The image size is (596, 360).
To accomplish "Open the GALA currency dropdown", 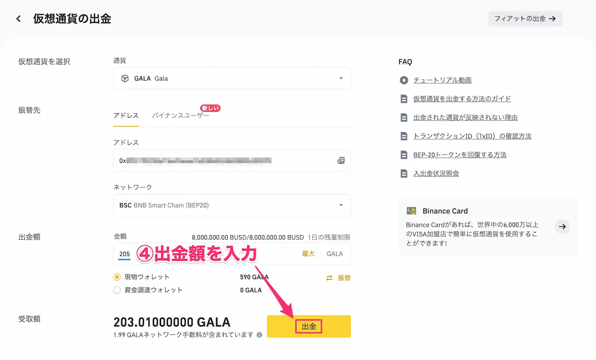I will 232,78.
